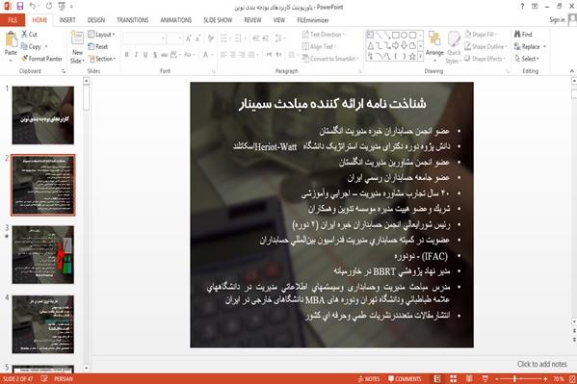The height and width of the screenshot is (384, 577).
Task: Switch to the TRANSITIONS tab
Action: point(133,20)
